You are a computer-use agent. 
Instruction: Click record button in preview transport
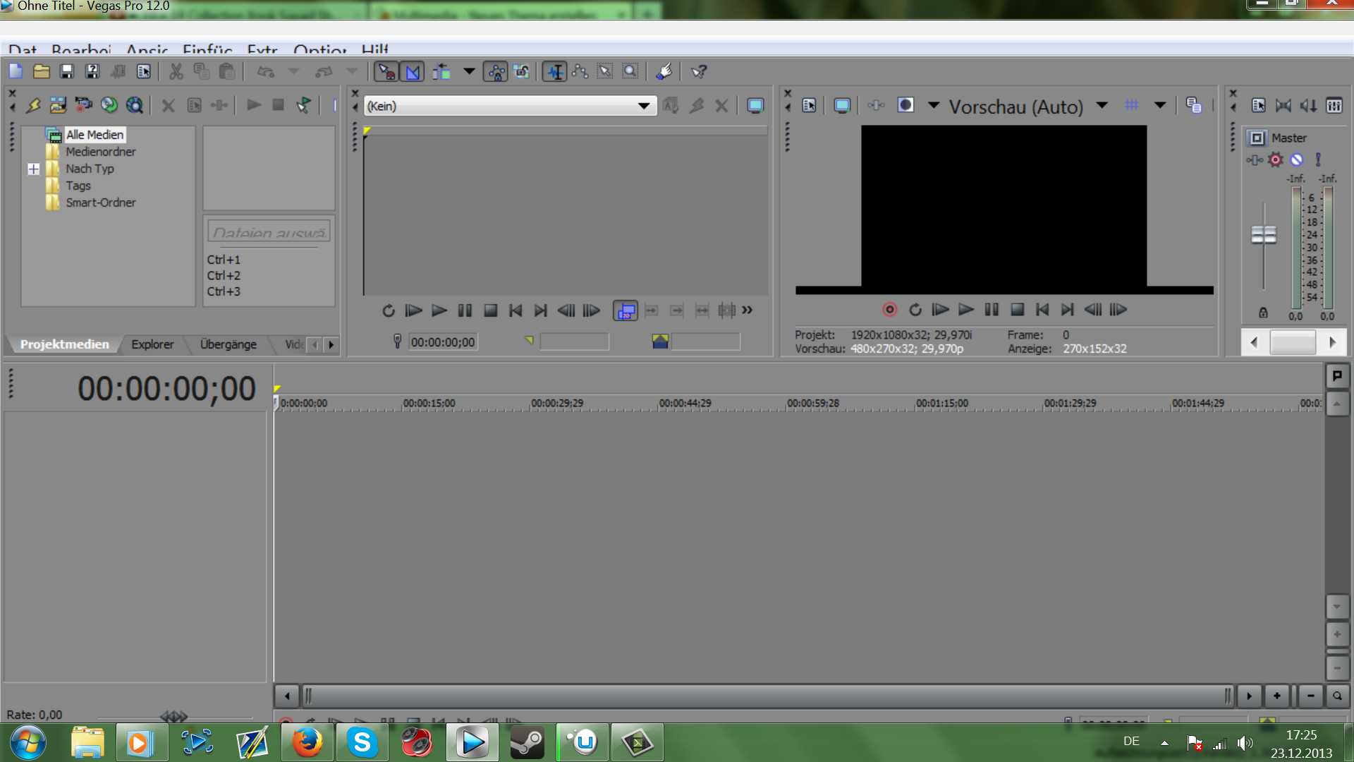(889, 310)
